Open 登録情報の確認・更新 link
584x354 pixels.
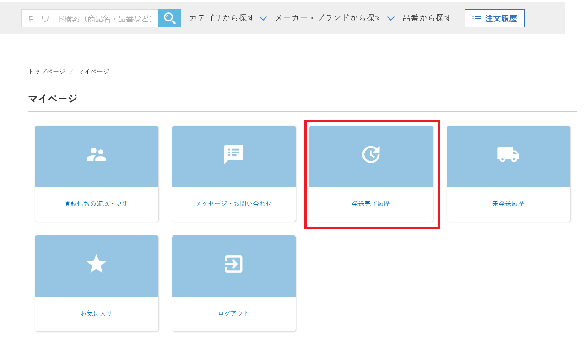click(x=97, y=204)
